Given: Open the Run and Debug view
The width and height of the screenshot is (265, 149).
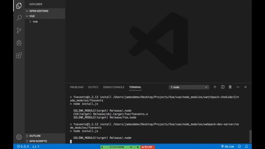Looking at the screenshot, I should pos(19,43).
